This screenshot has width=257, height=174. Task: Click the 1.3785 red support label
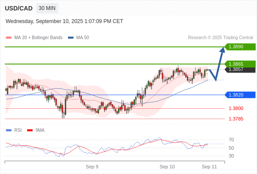tap(236, 119)
